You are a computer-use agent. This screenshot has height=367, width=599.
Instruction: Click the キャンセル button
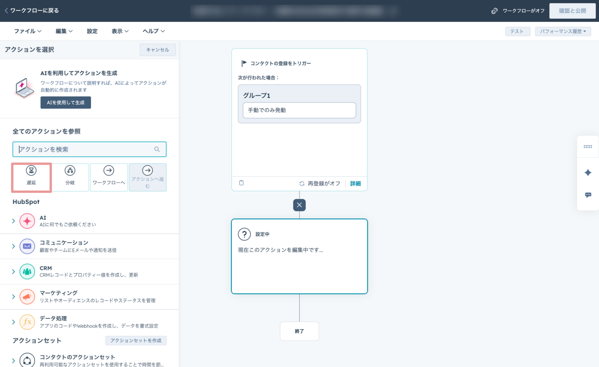(157, 50)
